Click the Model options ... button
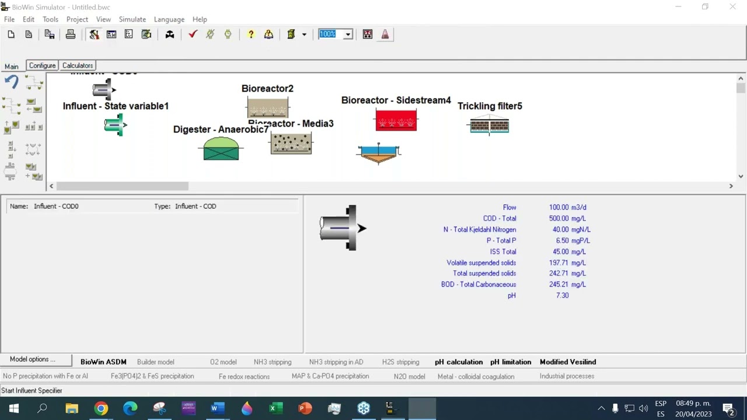 [x=36, y=359]
